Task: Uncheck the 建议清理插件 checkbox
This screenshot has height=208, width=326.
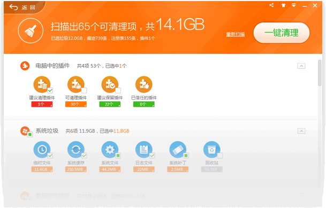Action: pos(50,90)
